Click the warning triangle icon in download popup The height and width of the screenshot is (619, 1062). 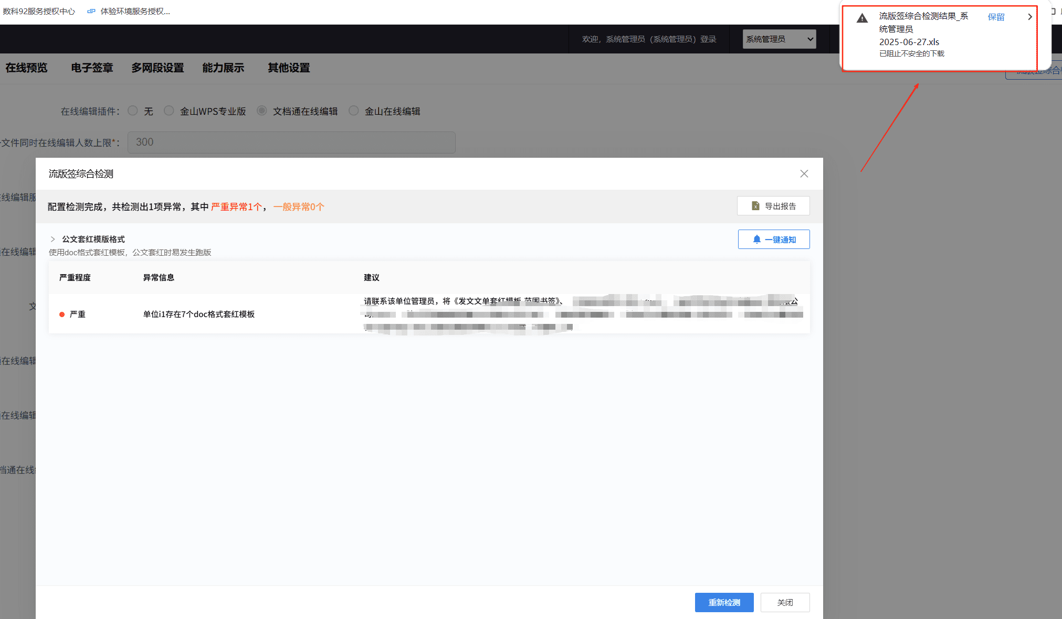click(862, 18)
